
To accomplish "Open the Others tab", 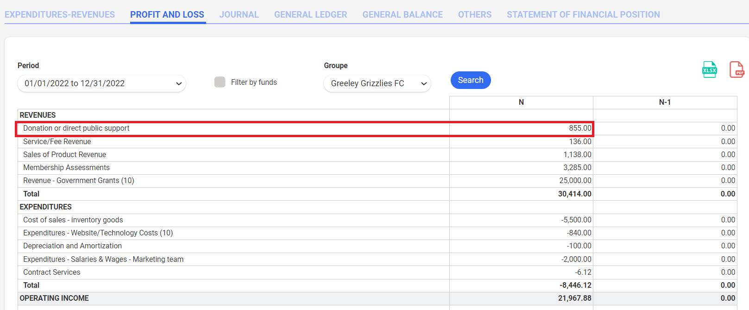I will (474, 14).
